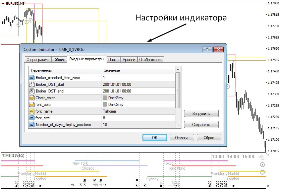Click the font_name value Tahoma
Screen dimensions: 281x189
(x=109, y=111)
